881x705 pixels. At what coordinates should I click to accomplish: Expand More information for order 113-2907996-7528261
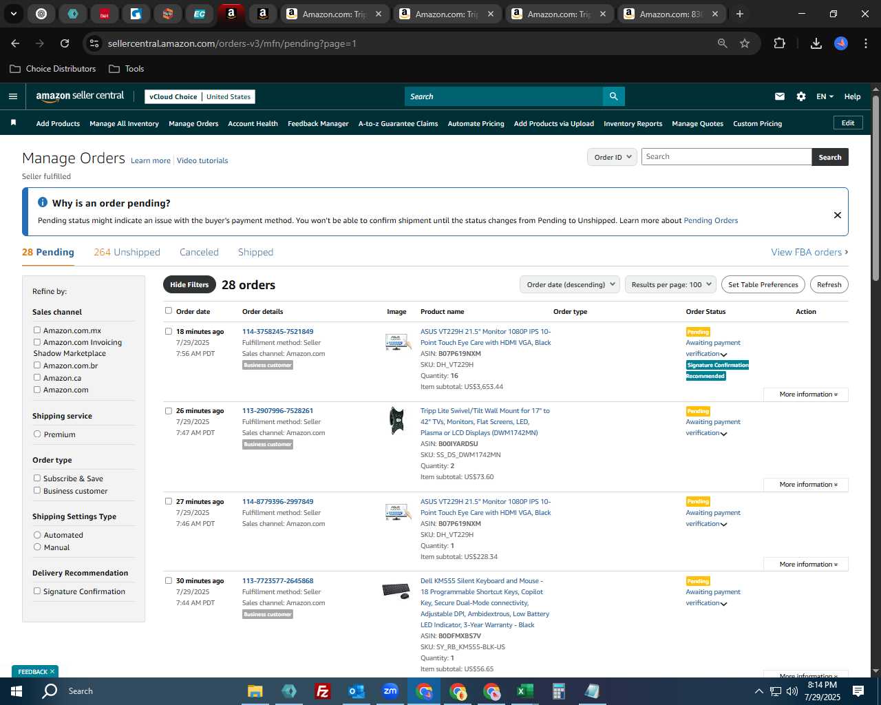click(806, 485)
